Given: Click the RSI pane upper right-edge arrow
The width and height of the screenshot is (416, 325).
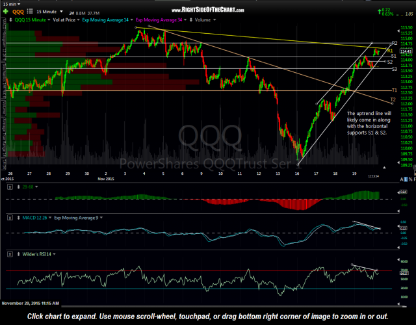Looking at the screenshot, I should point(398,259).
